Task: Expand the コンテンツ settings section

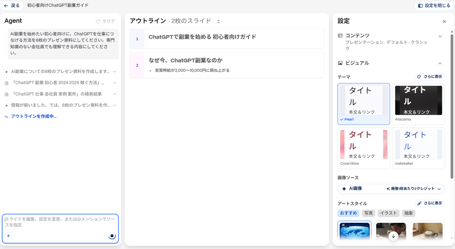Action: tap(440, 36)
